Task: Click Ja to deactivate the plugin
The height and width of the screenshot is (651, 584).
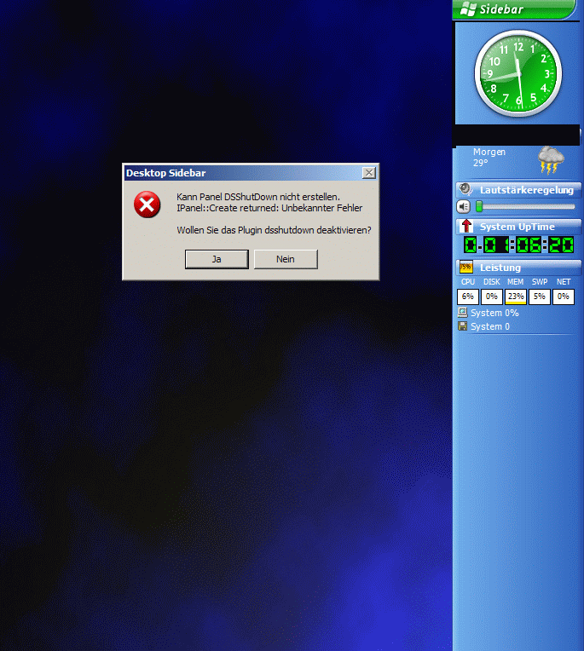Action: click(217, 259)
